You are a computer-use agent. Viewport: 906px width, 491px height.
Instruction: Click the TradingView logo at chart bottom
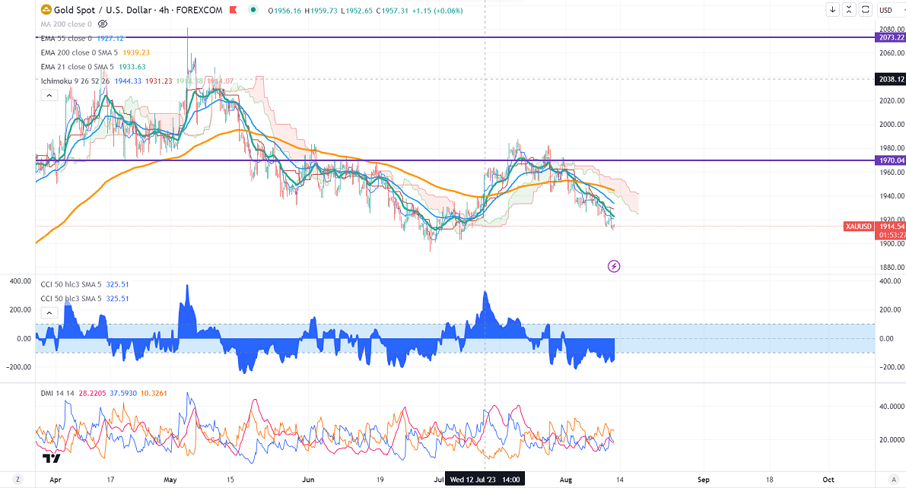51,458
